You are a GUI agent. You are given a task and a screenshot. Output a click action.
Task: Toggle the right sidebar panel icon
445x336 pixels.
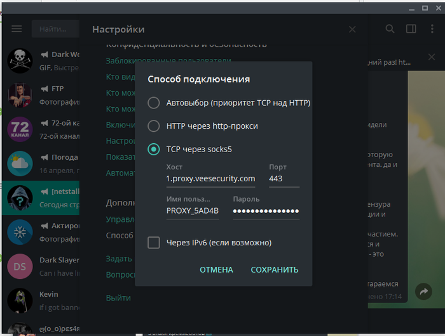pyautogui.click(x=411, y=29)
